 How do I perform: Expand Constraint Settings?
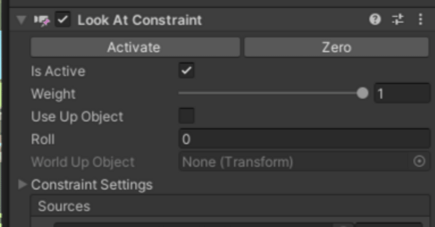tap(22, 185)
